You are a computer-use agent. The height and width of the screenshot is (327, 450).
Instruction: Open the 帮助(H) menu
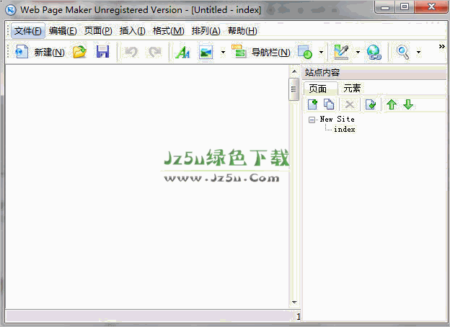pos(242,31)
